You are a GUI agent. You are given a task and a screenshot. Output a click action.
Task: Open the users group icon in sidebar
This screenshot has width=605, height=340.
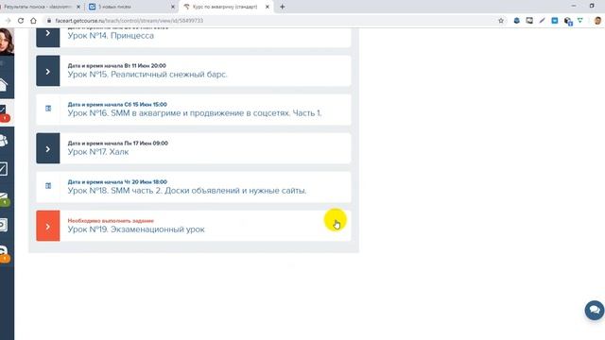click(x=4, y=141)
